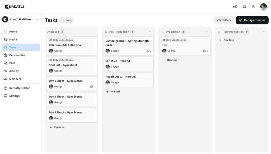The height and width of the screenshot is (154, 271).
Task: Click George's avatar on Script v2 – Hero Ad
Action: coord(108,67)
